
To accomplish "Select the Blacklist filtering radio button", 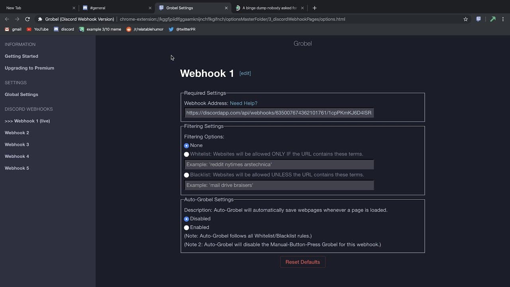I will click(186, 175).
